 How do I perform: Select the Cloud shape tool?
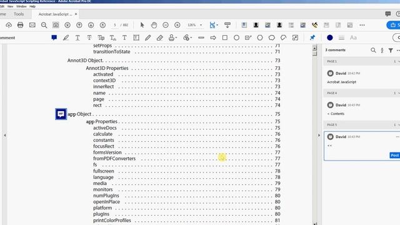272,37
